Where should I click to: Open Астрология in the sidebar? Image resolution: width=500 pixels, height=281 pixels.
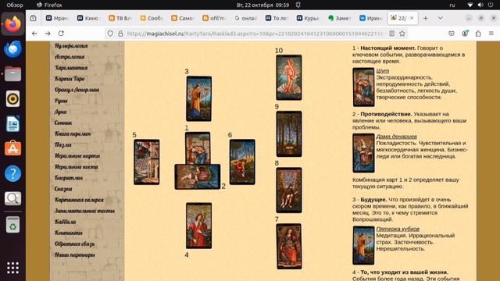(x=70, y=57)
